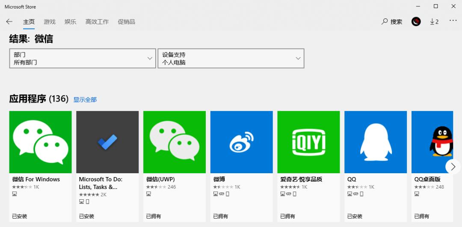Click 已安装 status under QQ

pos(355,216)
